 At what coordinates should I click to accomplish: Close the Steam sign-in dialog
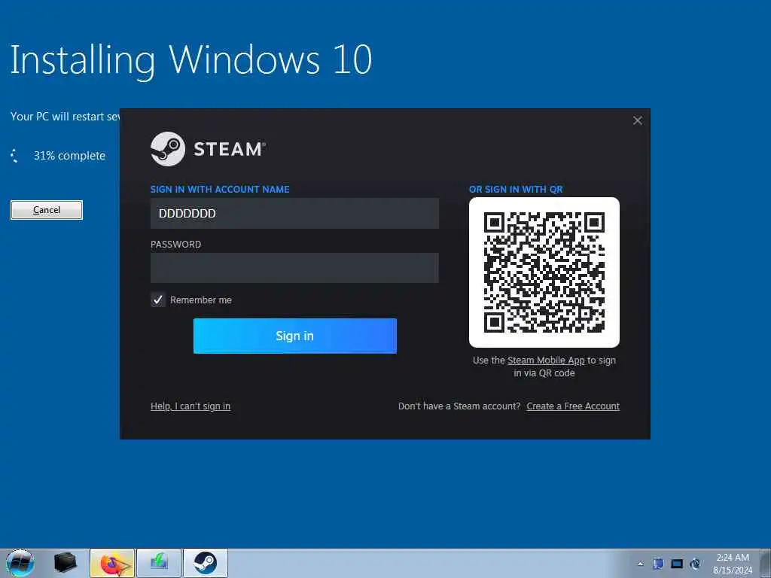(x=637, y=120)
